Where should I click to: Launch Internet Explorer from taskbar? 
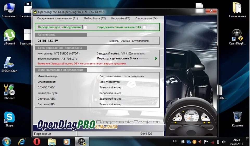pyautogui.click(x=22, y=142)
